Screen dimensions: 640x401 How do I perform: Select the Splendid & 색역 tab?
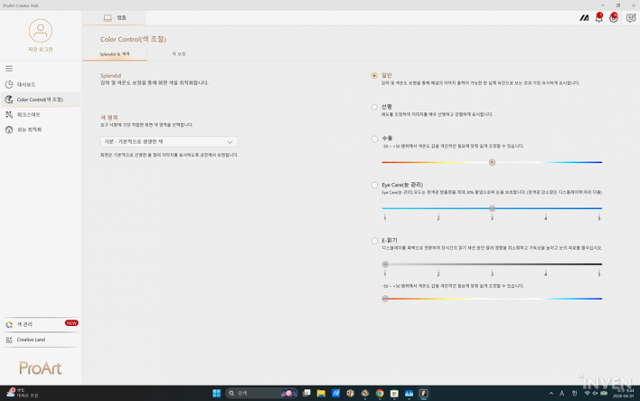tap(115, 54)
